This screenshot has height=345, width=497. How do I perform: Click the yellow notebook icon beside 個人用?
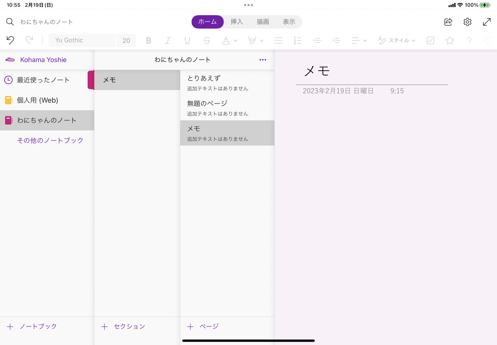pyautogui.click(x=8, y=100)
